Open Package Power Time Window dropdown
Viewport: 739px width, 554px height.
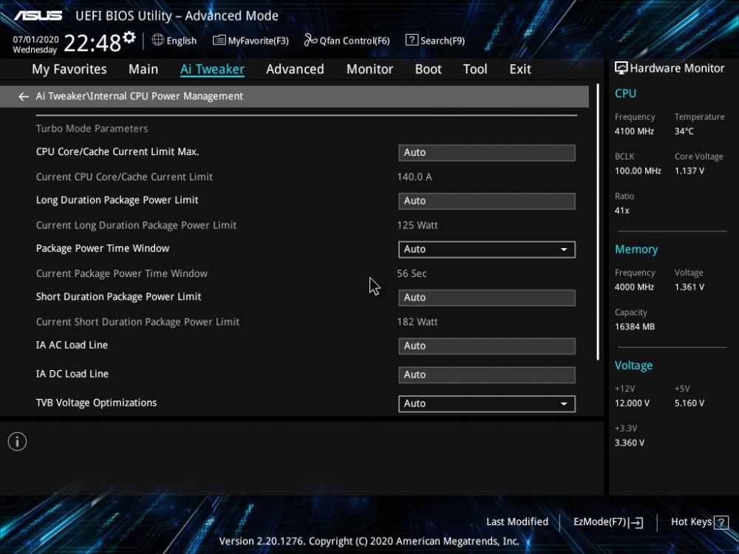[487, 249]
